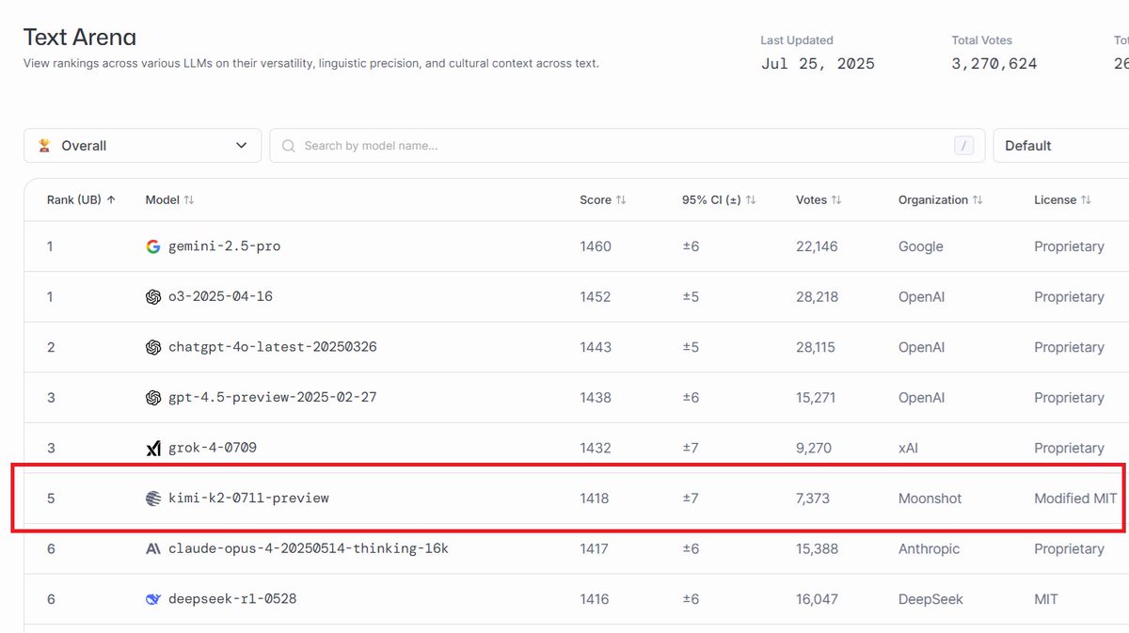Sort by Rank (UB) column
Viewport: 1129px width, 633px height.
point(82,199)
